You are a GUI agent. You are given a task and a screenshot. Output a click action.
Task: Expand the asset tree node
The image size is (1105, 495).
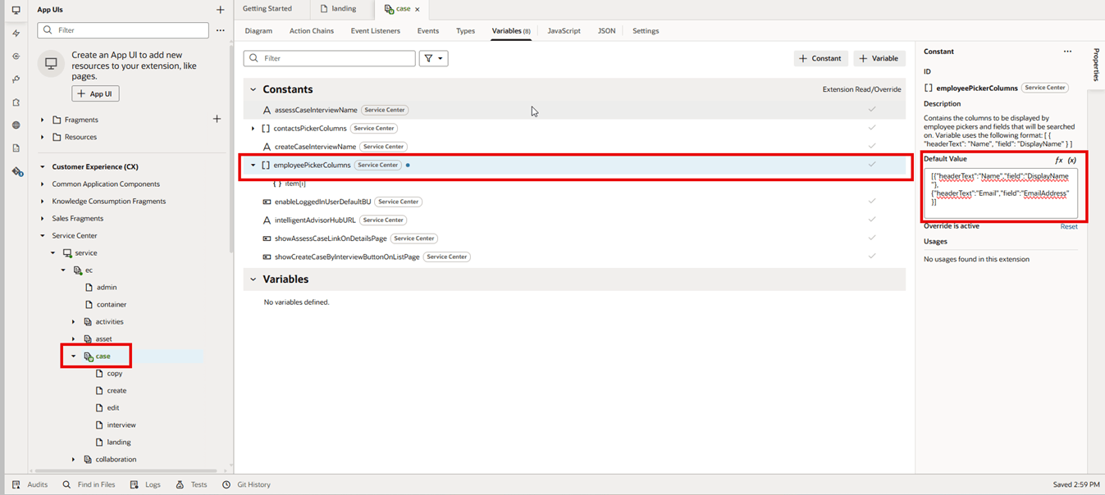[74, 339]
